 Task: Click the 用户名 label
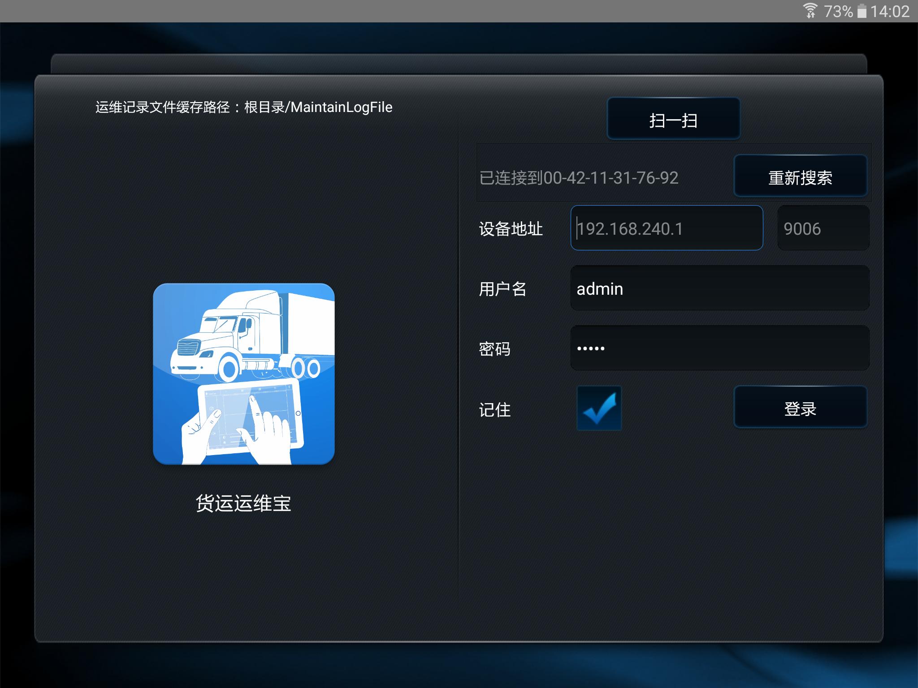(x=502, y=289)
